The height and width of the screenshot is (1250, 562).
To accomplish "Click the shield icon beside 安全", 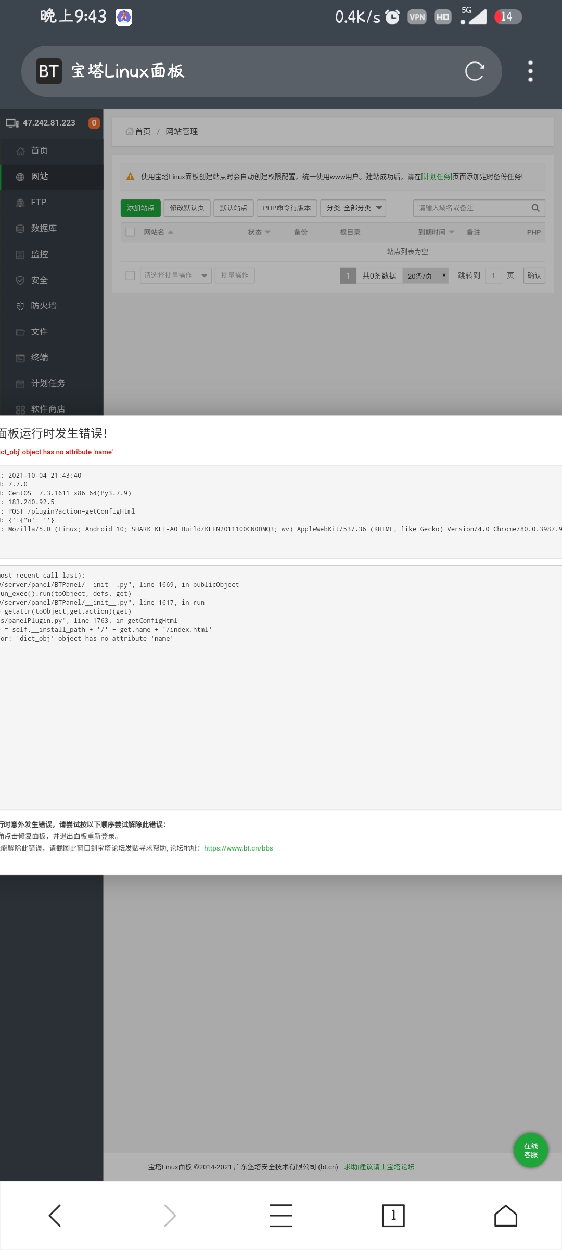I will [x=20, y=280].
